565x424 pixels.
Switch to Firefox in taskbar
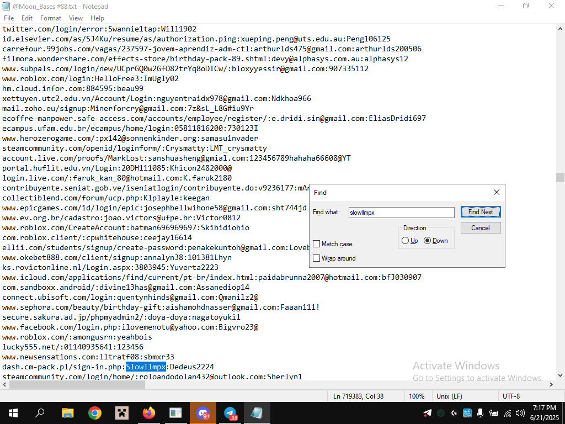click(149, 413)
